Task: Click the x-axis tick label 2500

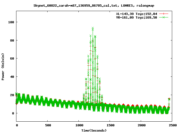Action: point(173,125)
